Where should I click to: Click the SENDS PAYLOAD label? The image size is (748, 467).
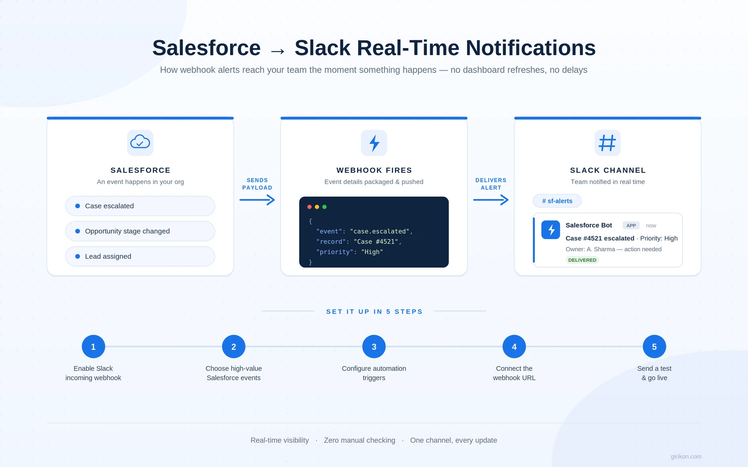click(257, 184)
